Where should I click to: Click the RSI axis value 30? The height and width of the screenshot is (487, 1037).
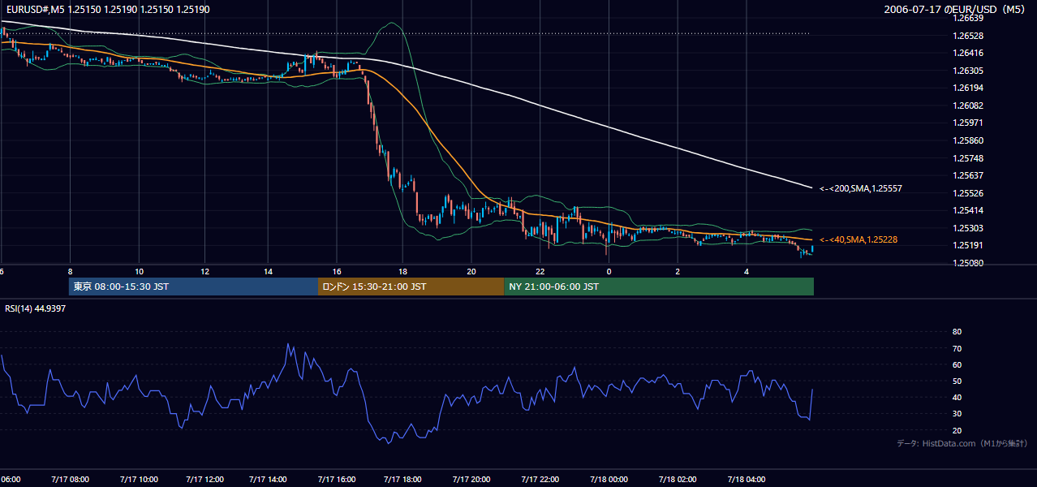(x=957, y=413)
